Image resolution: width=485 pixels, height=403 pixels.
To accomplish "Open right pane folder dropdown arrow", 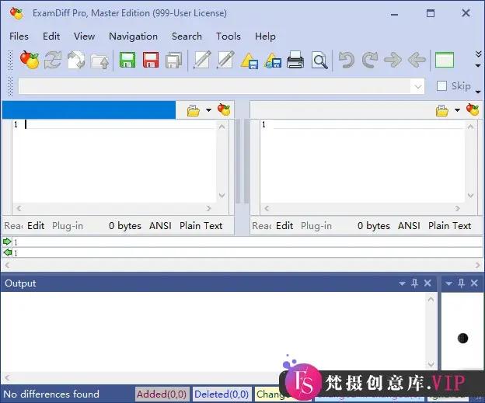I will [x=457, y=110].
